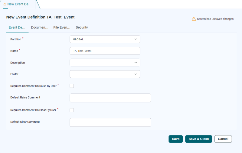
Task: Enable Requires Comment On Clear By User
Action: click(x=72, y=110)
